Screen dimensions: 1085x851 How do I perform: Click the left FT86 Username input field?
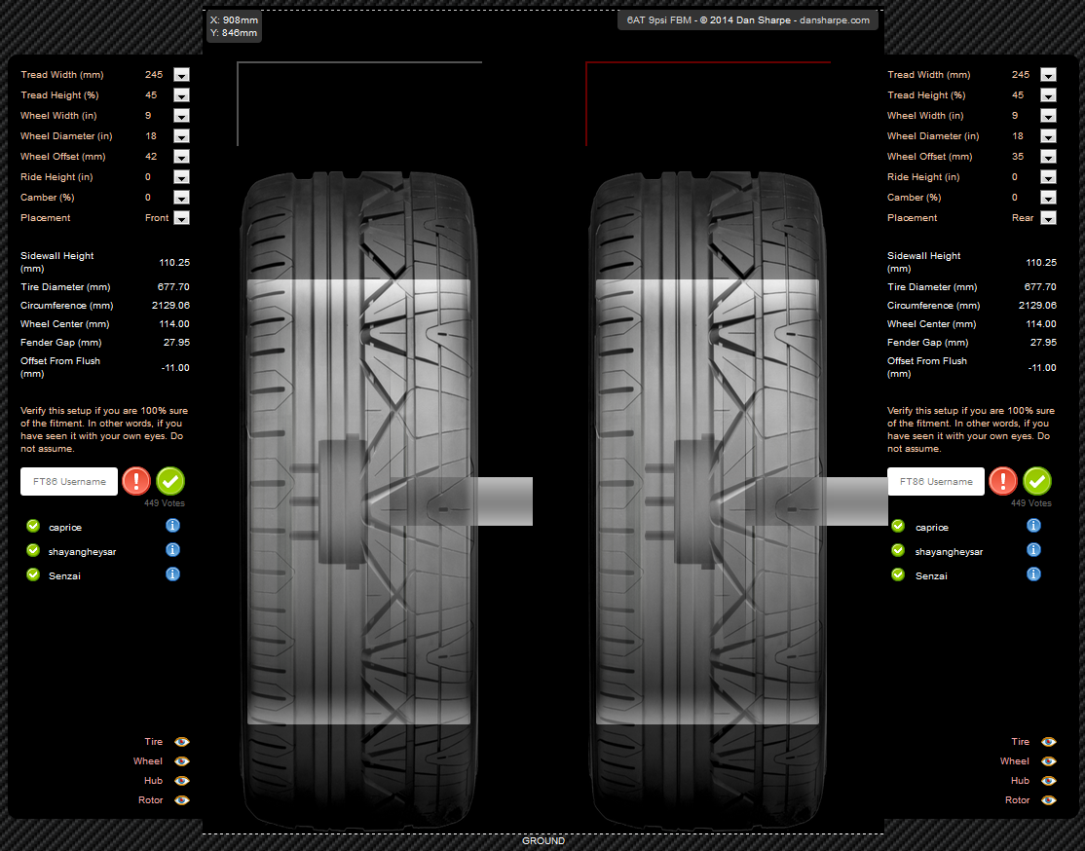coord(69,482)
